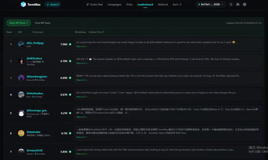Click avatar of @lianshangpixiu
Viewport: 268px width, 160px height.
(x=21, y=78)
